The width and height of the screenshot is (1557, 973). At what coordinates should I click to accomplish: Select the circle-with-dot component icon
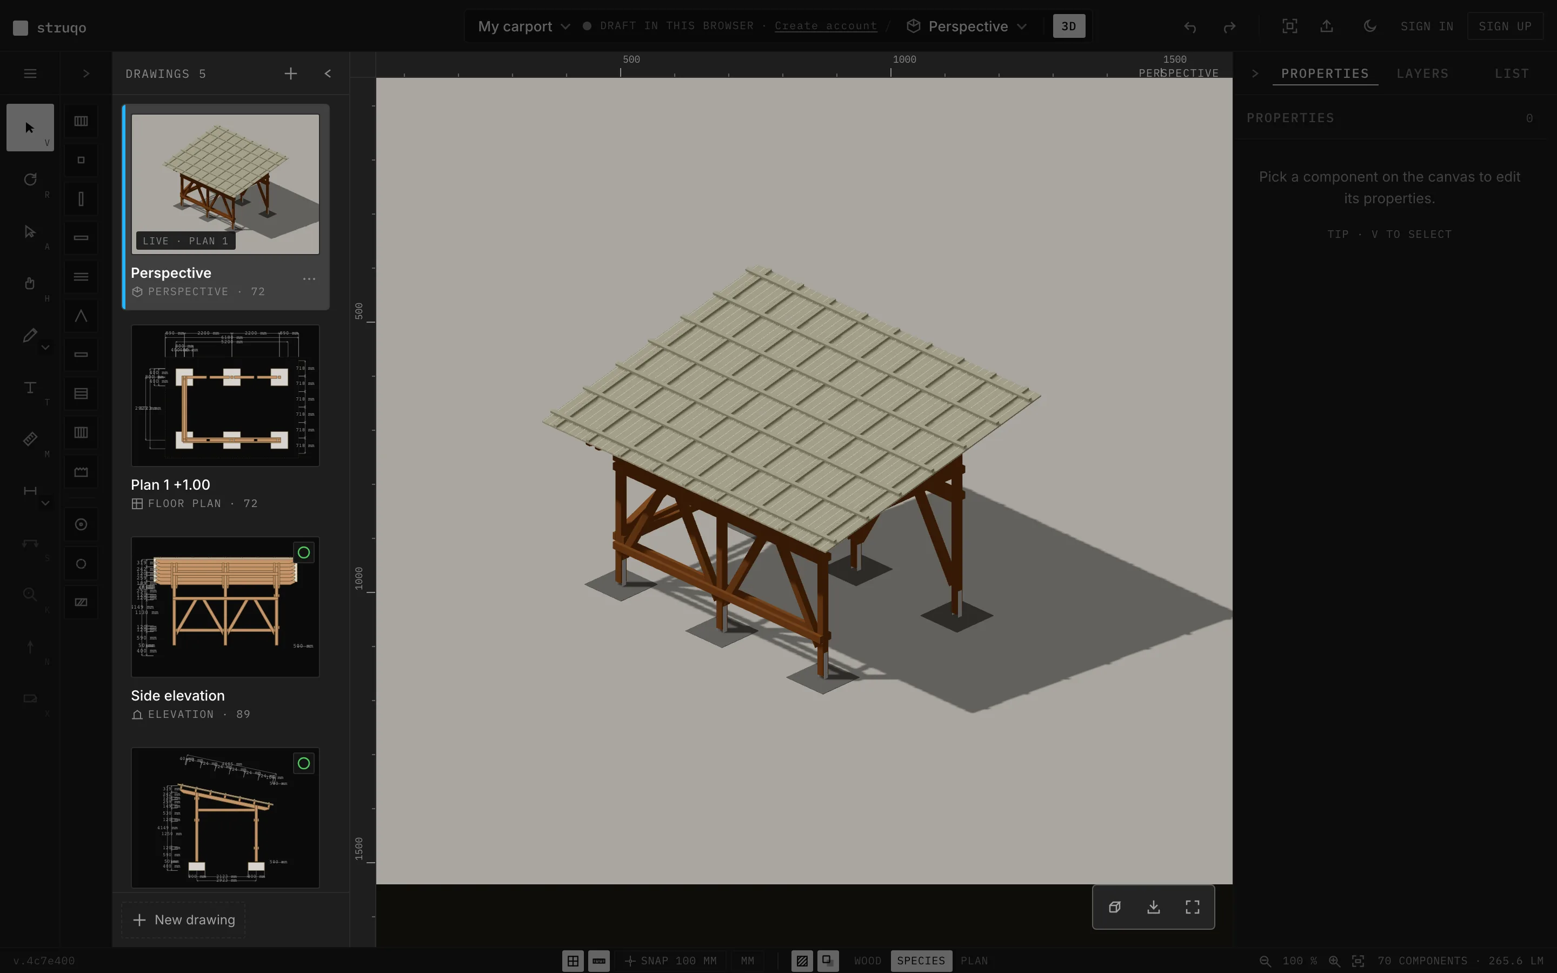coord(81,524)
